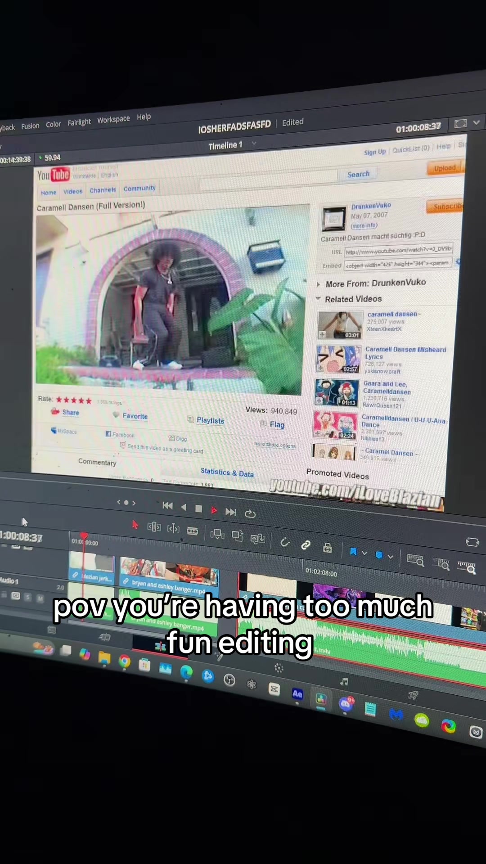This screenshot has width=486, height=864.
Task: Open flag color dropdown arrow
Action: pos(364,553)
